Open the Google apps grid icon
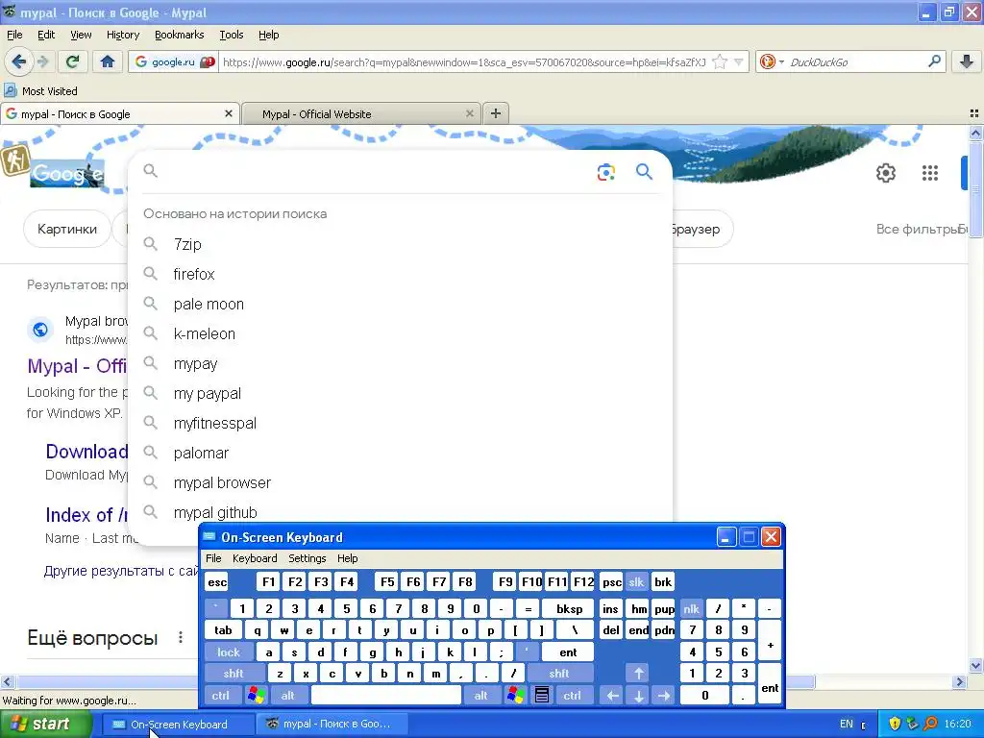 coord(930,173)
